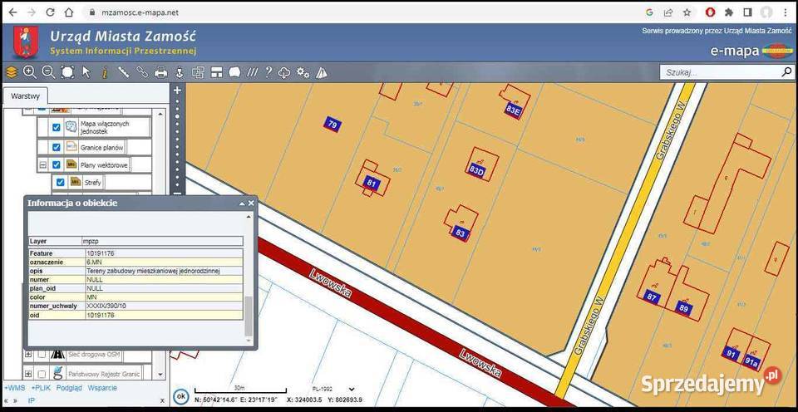
Task: Click the info panel vertical scrollbar
Action: coord(249,316)
